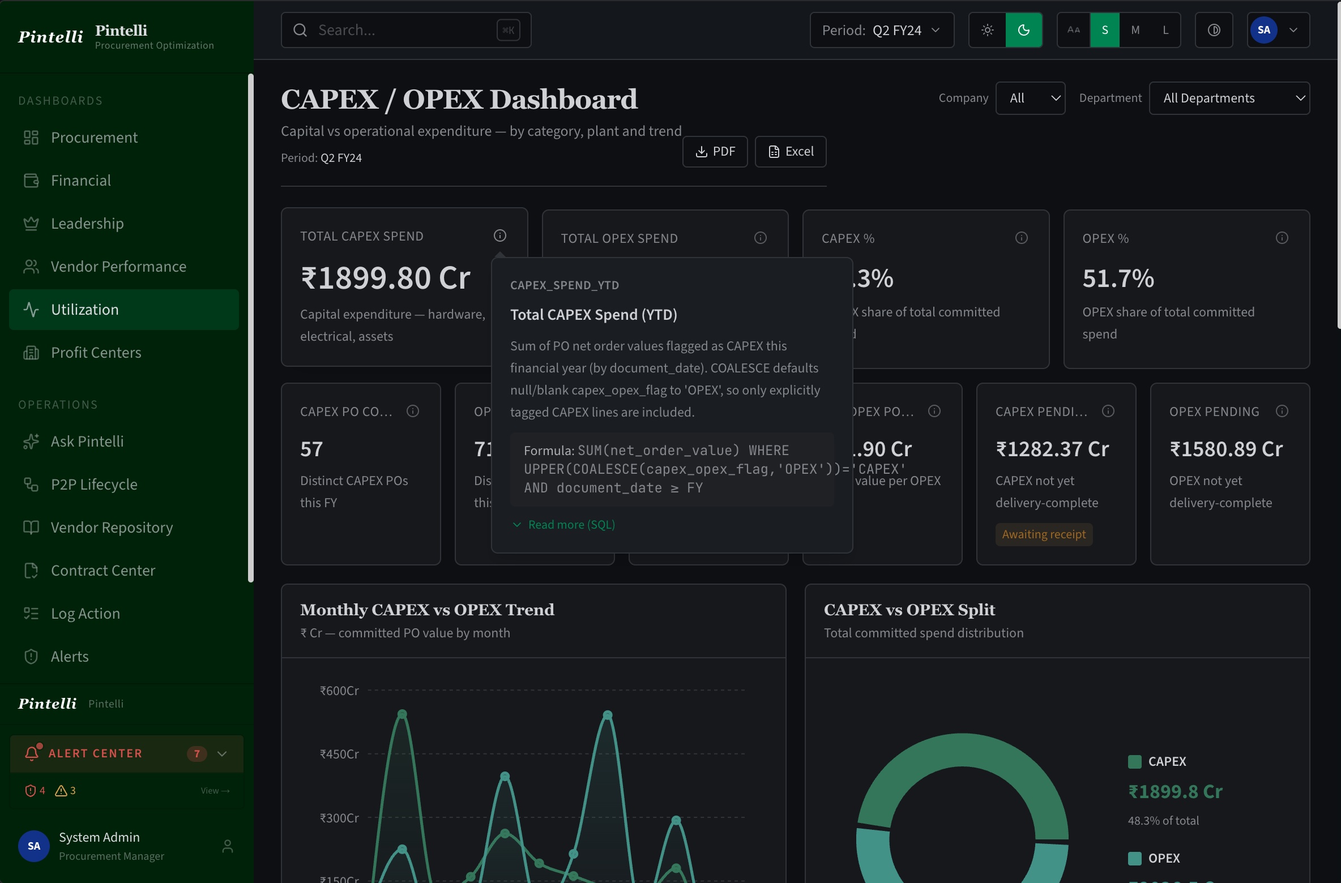Viewport: 1341px width, 883px height.
Task: Open the Period Q2 FY24 dropdown
Action: [x=882, y=30]
